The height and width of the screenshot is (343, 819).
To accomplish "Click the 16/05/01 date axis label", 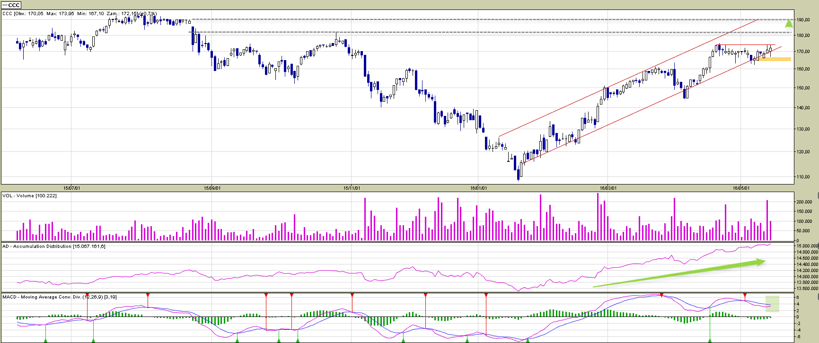I will [x=741, y=188].
